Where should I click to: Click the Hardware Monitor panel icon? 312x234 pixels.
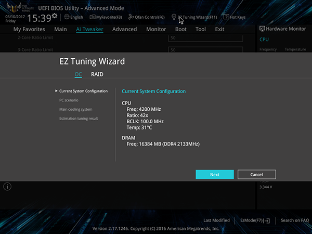click(x=262, y=30)
